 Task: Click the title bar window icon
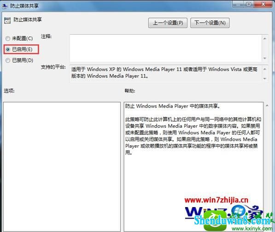[x=5, y=6]
